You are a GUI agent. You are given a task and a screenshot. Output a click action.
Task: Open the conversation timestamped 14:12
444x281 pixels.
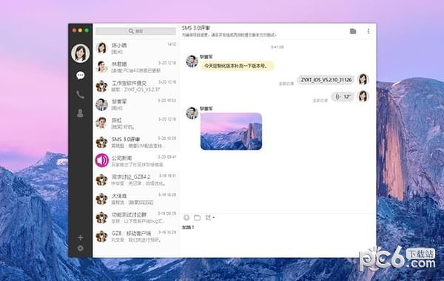click(x=136, y=48)
